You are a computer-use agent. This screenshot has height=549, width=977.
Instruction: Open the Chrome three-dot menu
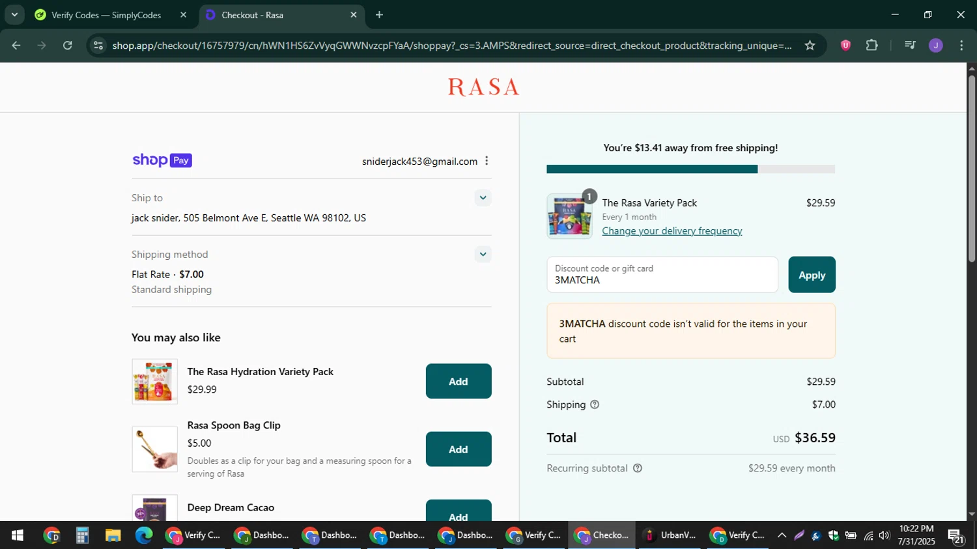tap(961, 46)
